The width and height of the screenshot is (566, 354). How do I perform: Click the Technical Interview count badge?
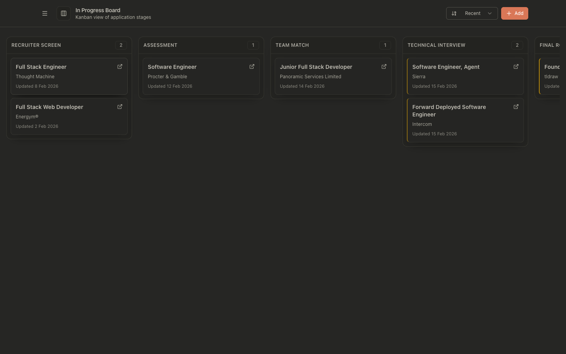pyautogui.click(x=517, y=45)
